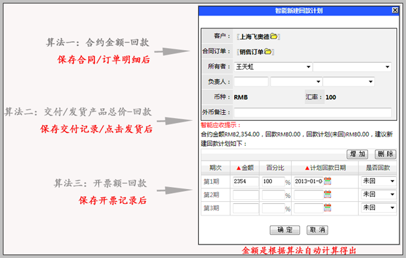Viewport: 406px width, 258px height.
Task: Click the 删除 button
Action: coord(385,155)
